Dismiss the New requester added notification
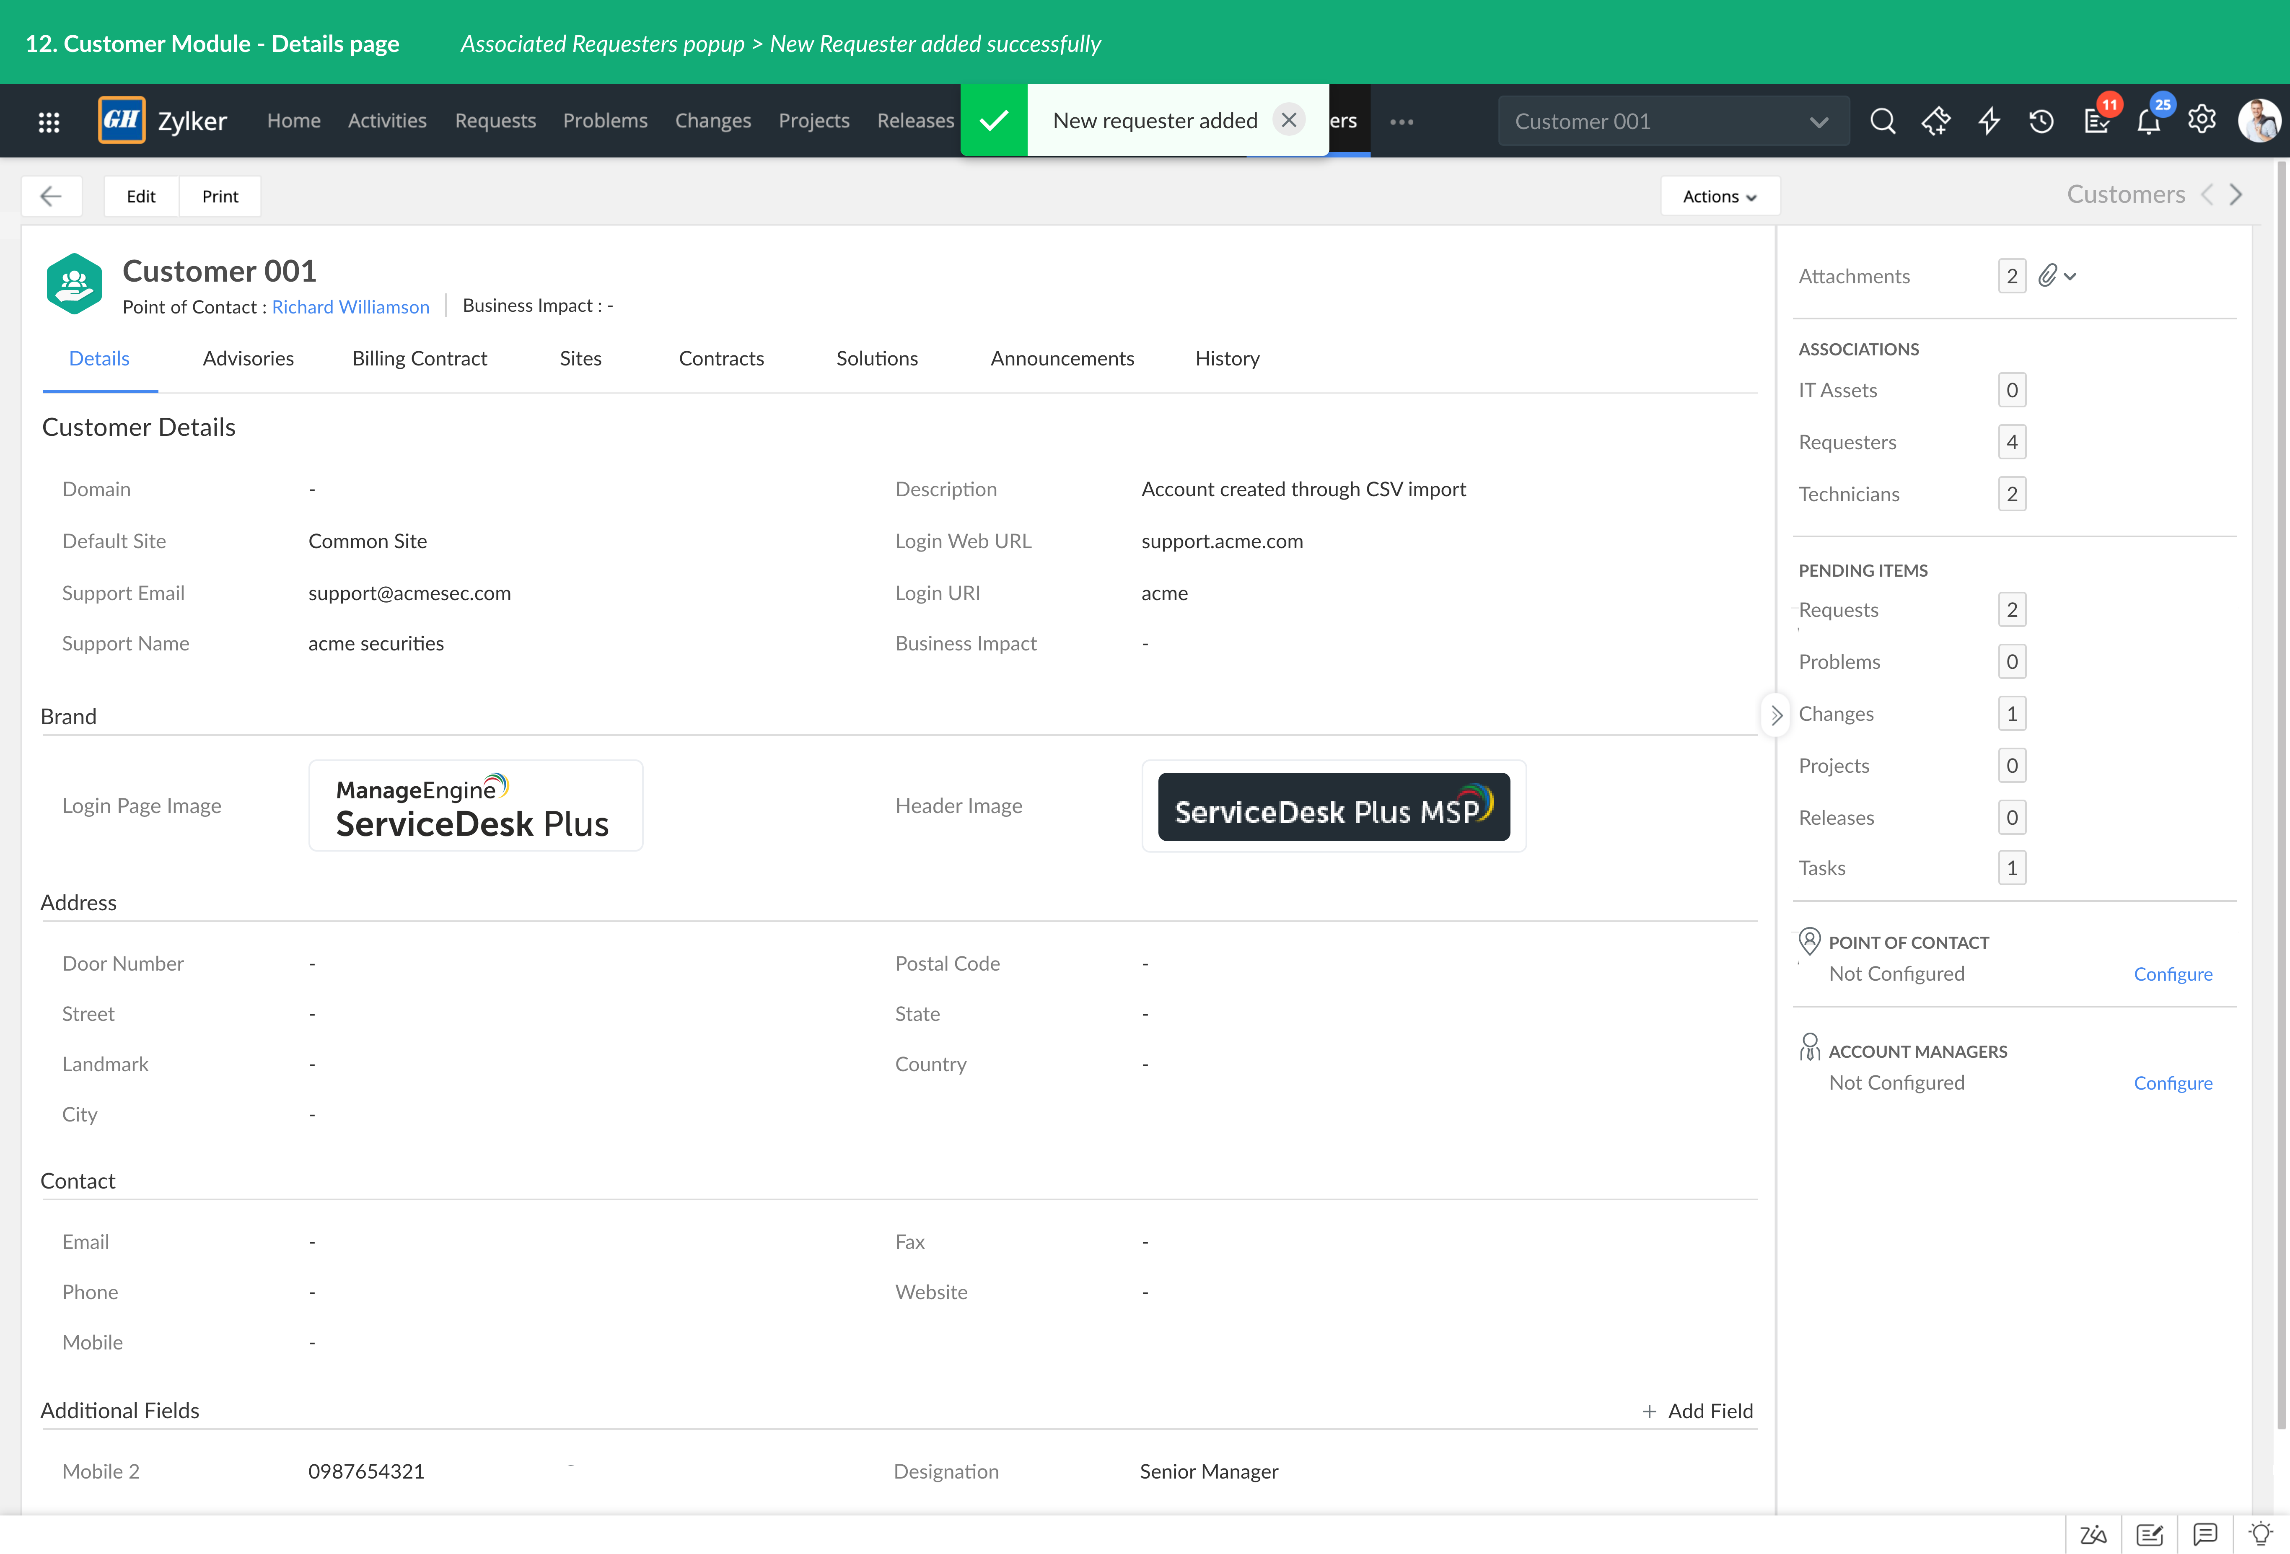2290x1554 pixels. [x=1288, y=120]
